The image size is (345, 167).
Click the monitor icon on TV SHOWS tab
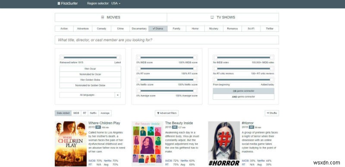click(212, 17)
